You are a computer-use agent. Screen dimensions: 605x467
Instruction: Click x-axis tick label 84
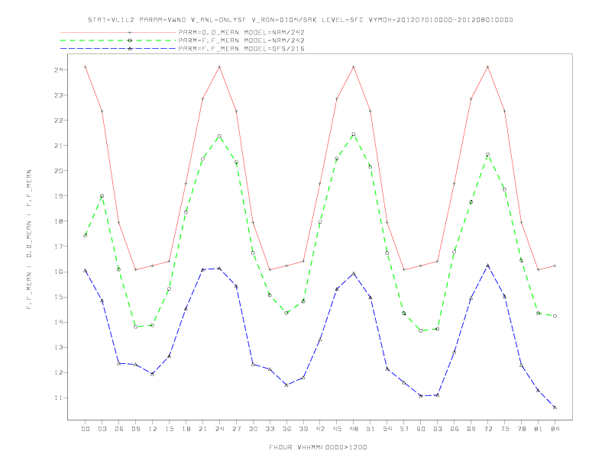coord(555,429)
